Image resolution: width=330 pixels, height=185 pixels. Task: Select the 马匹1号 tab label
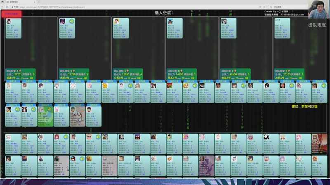click(x=13, y=81)
